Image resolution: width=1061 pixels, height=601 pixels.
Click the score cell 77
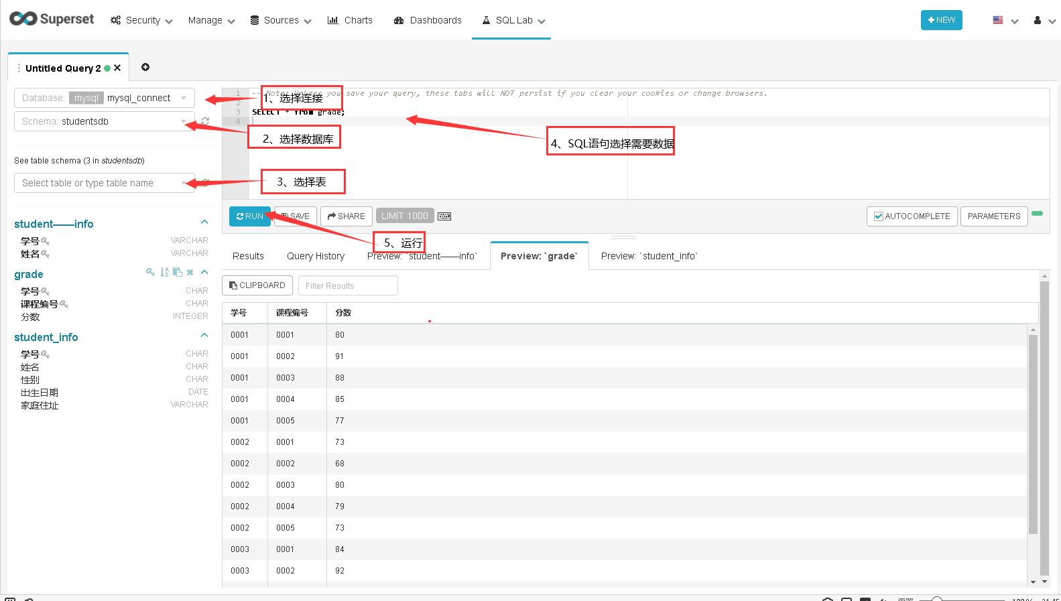coord(340,421)
